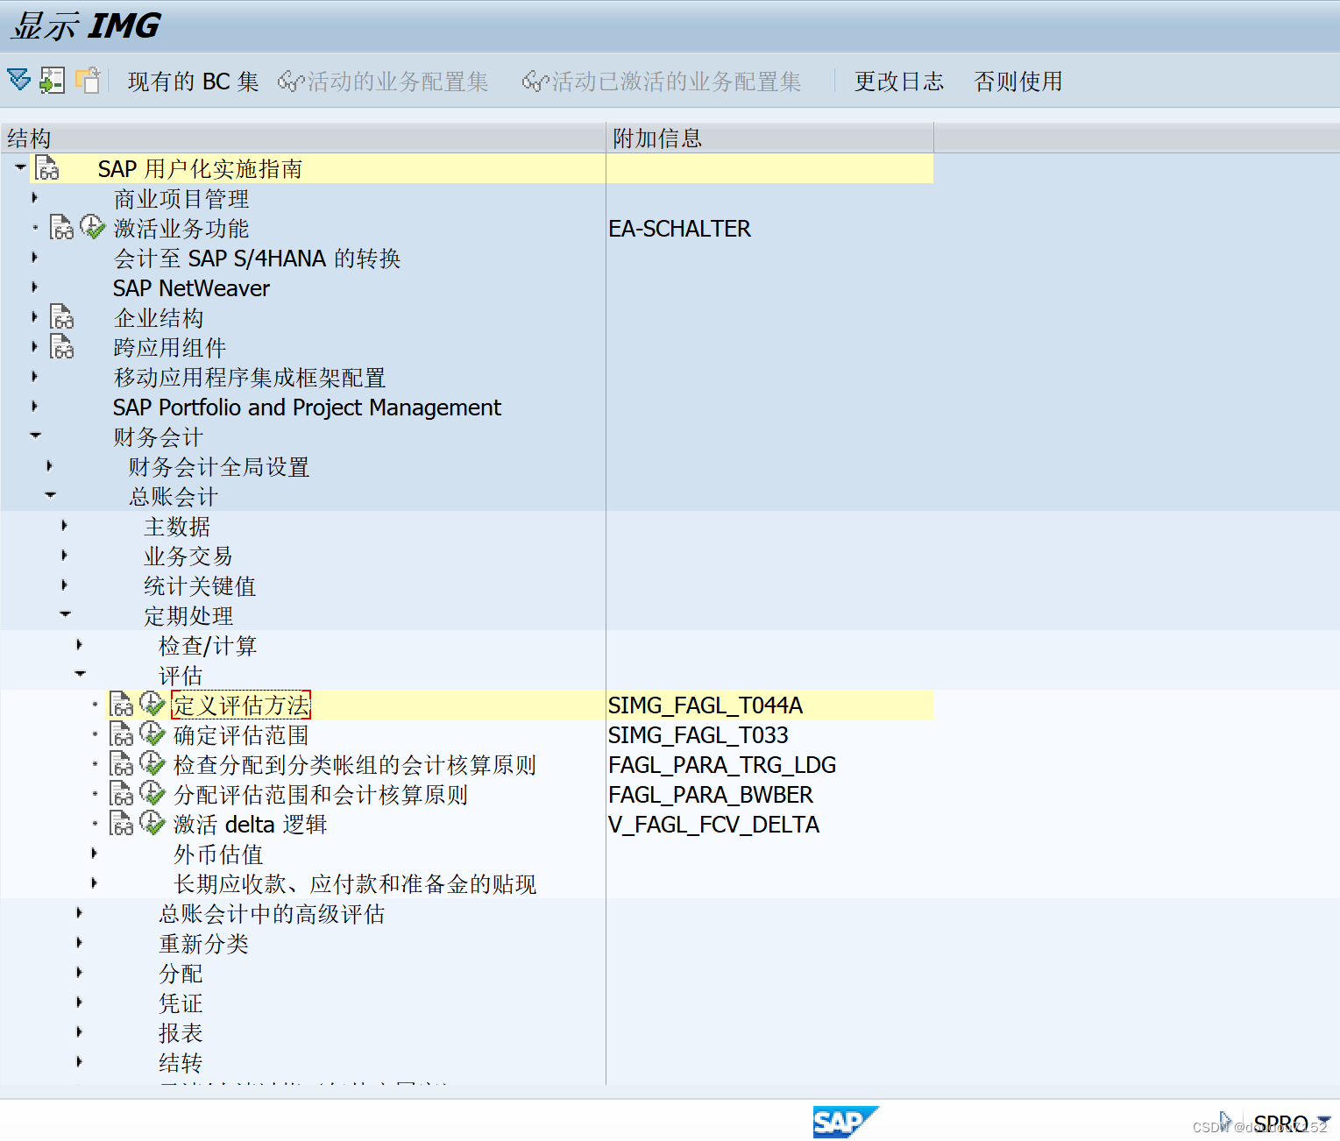Image resolution: width=1340 pixels, height=1141 pixels.
Task: Select 长期应收款、应付款和准备金的贴现 row
Action: (355, 884)
